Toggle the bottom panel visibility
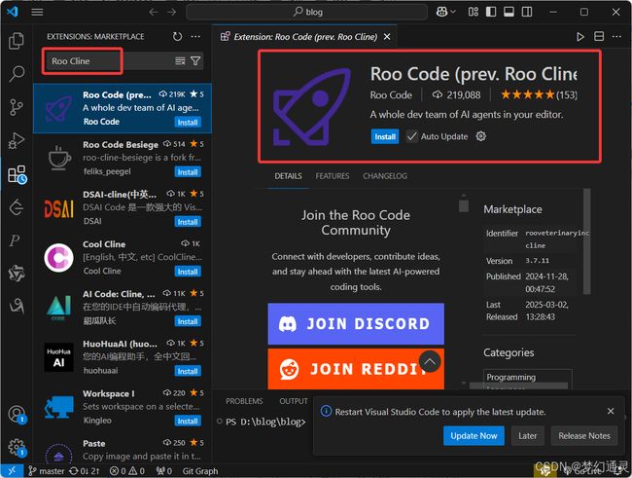Image resolution: width=632 pixels, height=478 pixels. click(x=509, y=12)
